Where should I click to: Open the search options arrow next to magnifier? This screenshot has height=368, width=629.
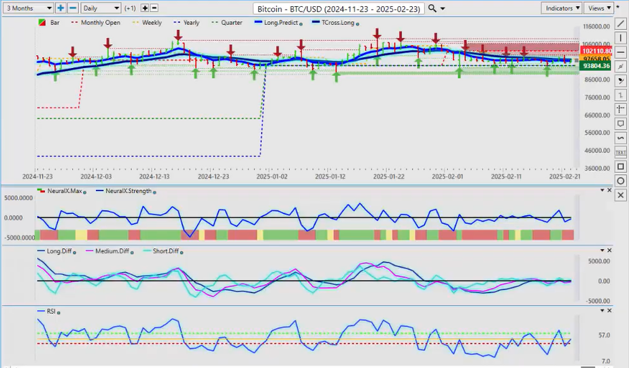443,8
